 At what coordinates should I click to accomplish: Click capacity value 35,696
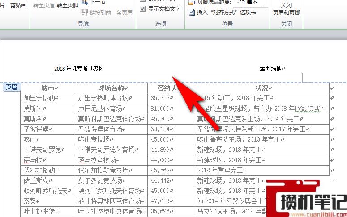[x=160, y=211]
